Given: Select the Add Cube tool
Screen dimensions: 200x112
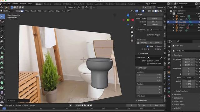Looking at the screenshot, I should click(x=2, y=58).
